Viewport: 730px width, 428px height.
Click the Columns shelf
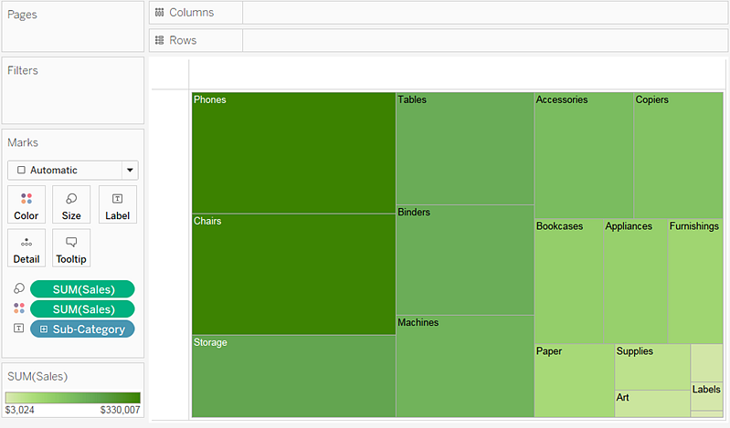pyautogui.click(x=484, y=13)
